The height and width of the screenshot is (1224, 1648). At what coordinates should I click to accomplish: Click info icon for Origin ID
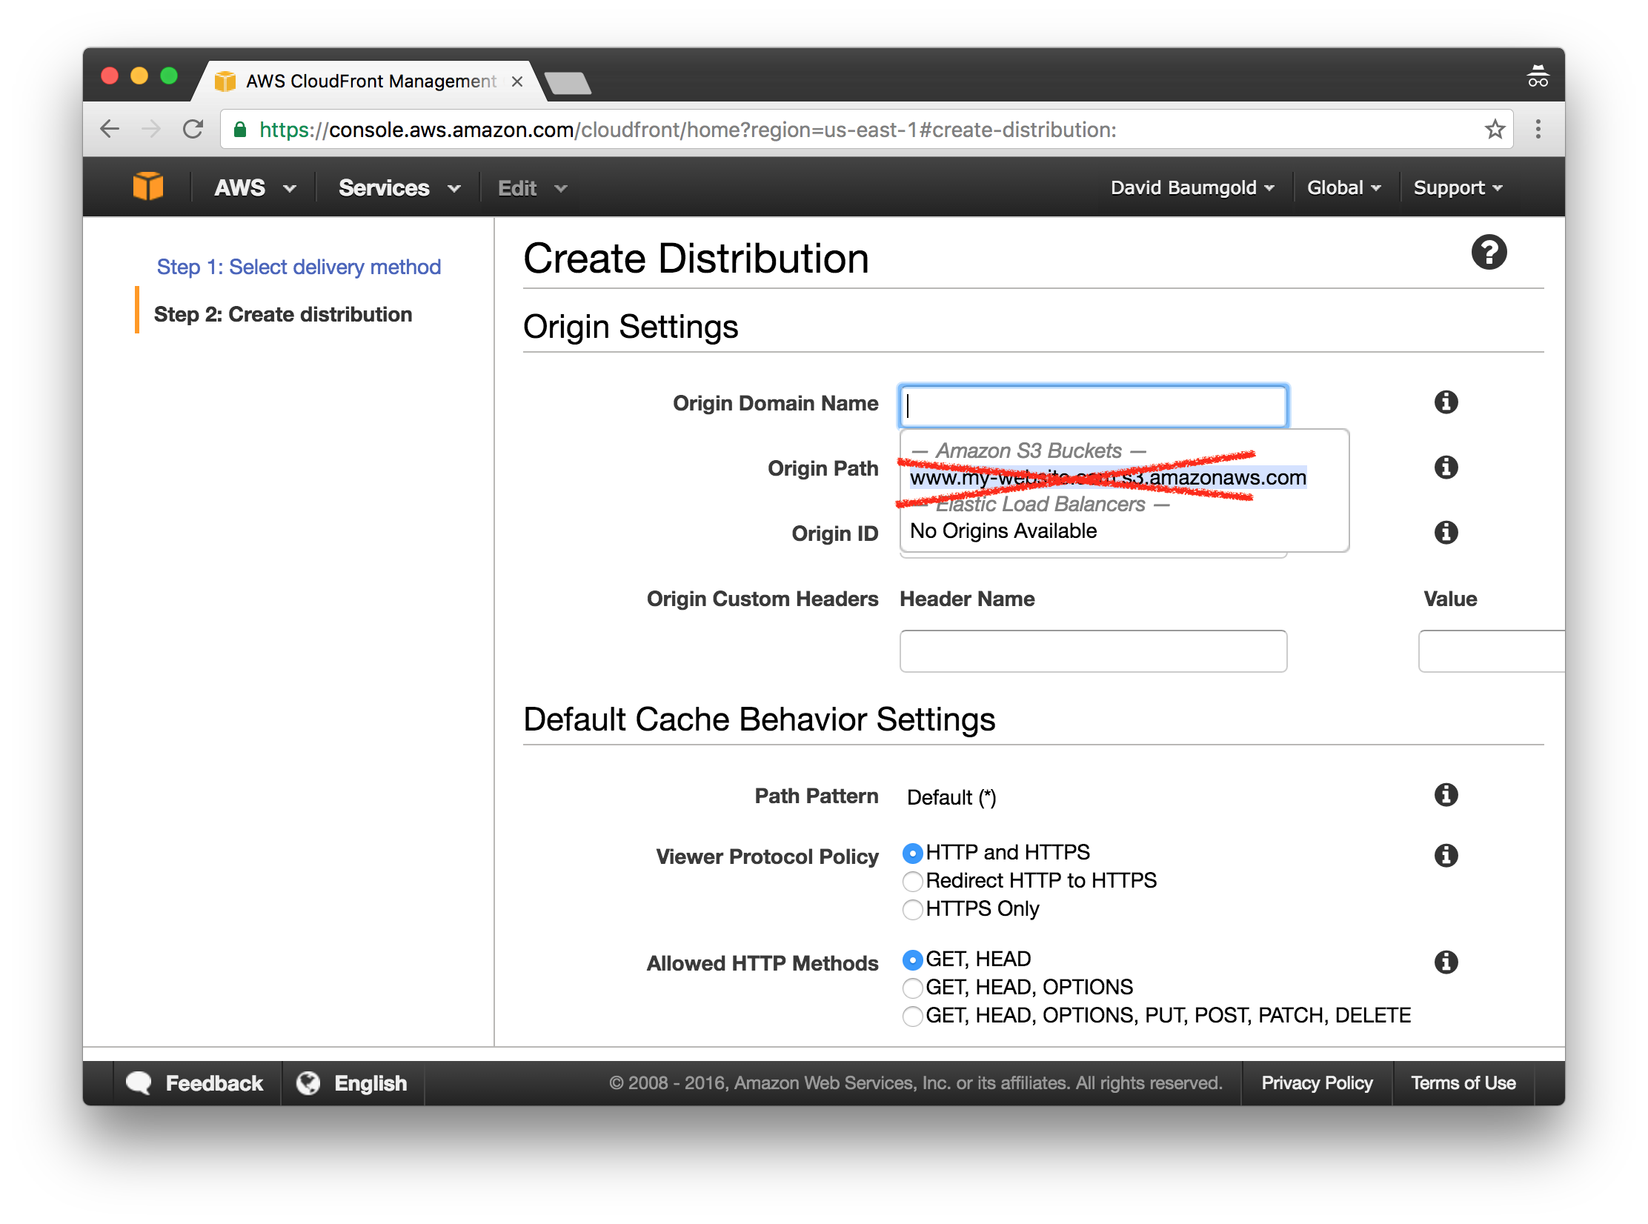pyautogui.click(x=1446, y=533)
